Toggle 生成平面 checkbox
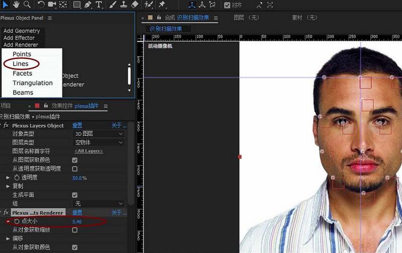This screenshot has width=402, height=253. click(x=75, y=195)
